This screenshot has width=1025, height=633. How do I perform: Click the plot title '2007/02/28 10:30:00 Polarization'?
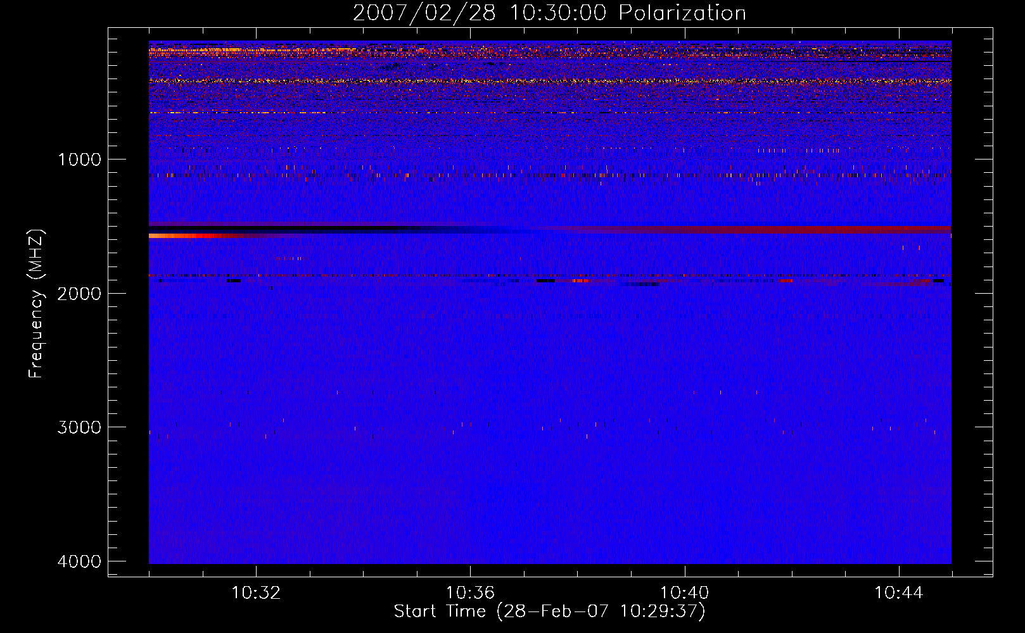pos(549,13)
